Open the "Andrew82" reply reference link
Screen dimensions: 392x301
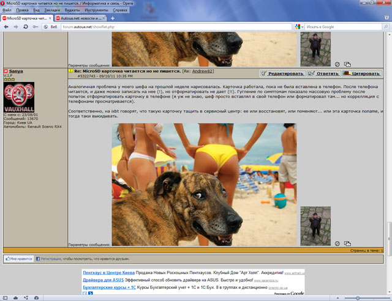coord(204,71)
